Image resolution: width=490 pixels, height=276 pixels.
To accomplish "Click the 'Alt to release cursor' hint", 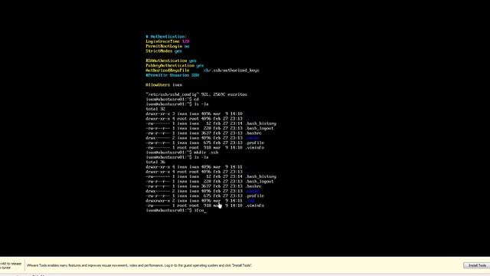I will click(x=11, y=266).
